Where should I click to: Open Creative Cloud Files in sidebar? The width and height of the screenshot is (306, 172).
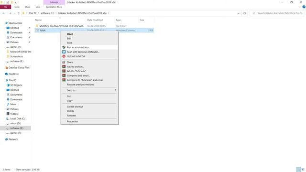[x=19, y=68]
